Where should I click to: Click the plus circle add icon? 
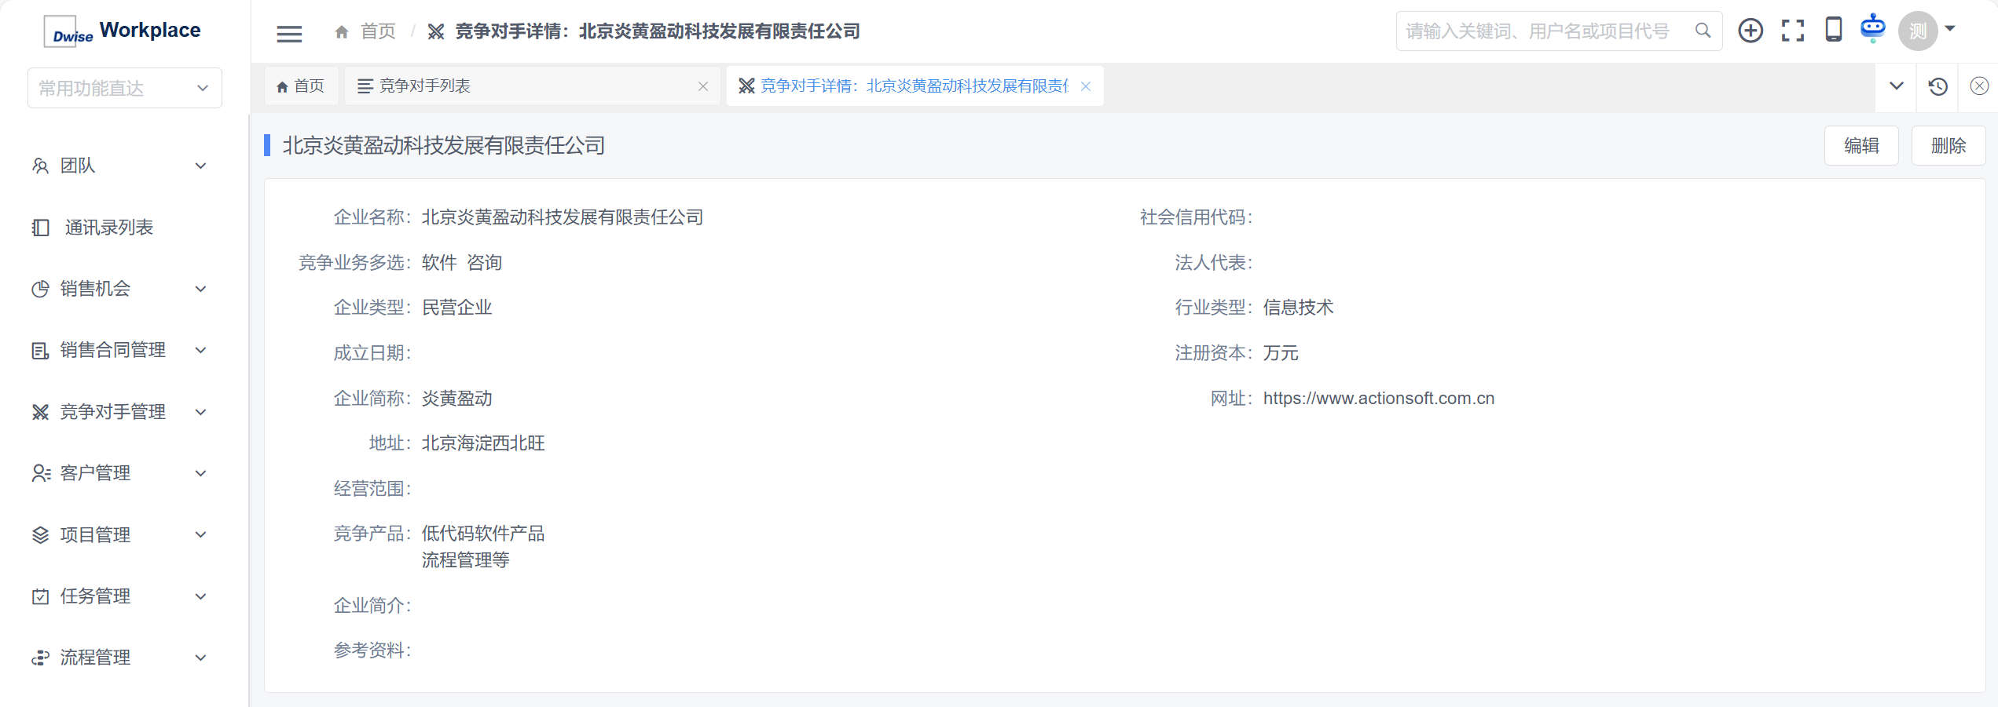pos(1751,31)
